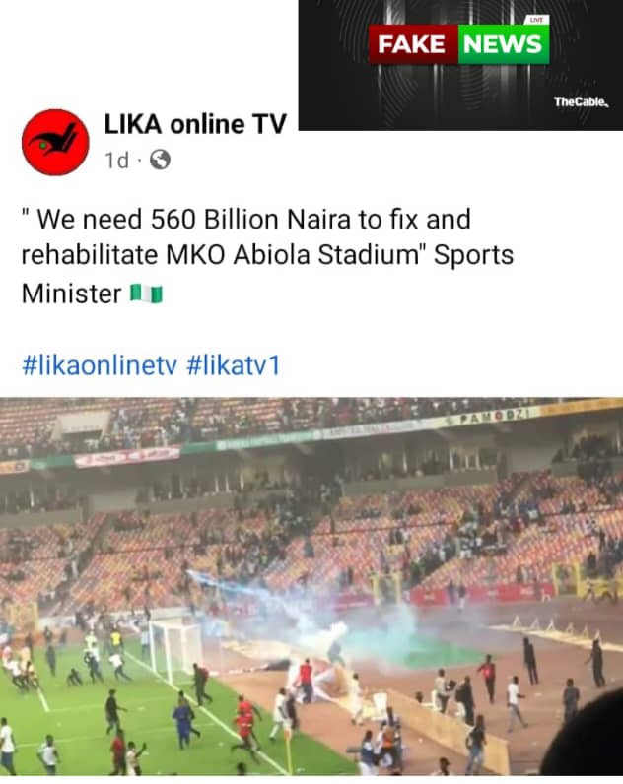The width and height of the screenshot is (623, 784).
Task: Open the #likaonlinetv hashtag
Action: [100, 365]
